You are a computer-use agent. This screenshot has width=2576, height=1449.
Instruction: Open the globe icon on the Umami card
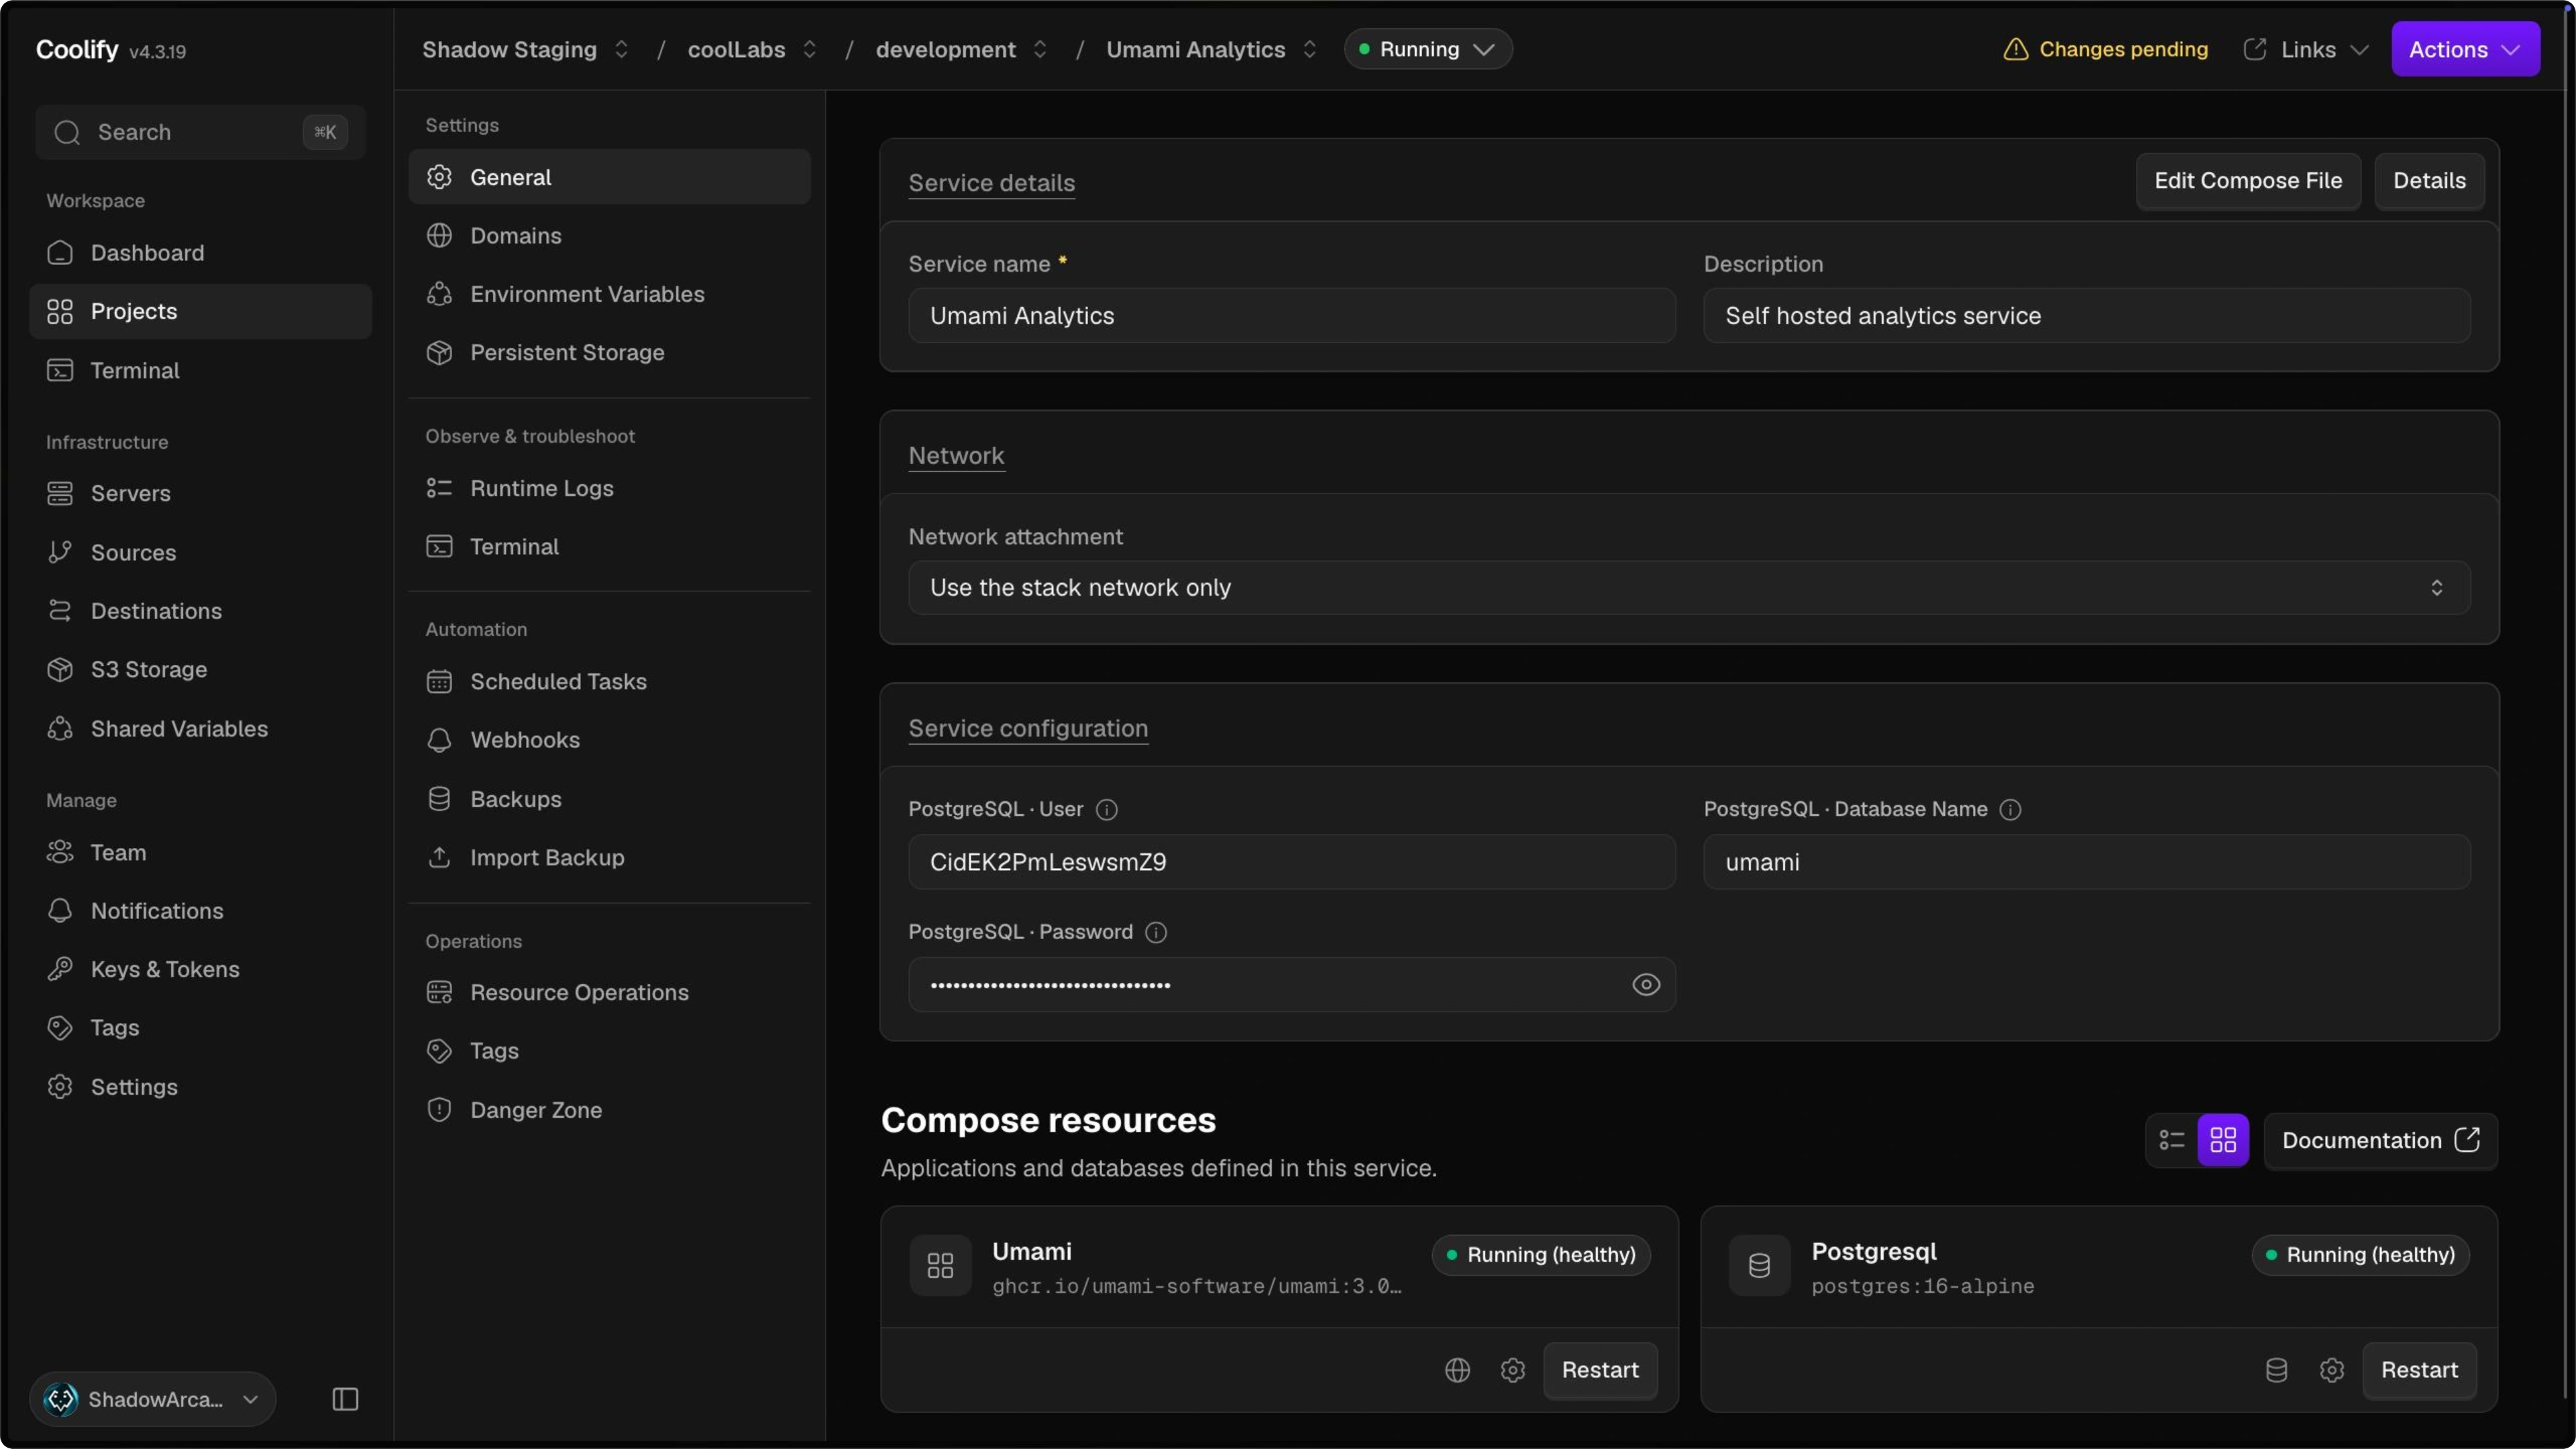coord(1457,1370)
